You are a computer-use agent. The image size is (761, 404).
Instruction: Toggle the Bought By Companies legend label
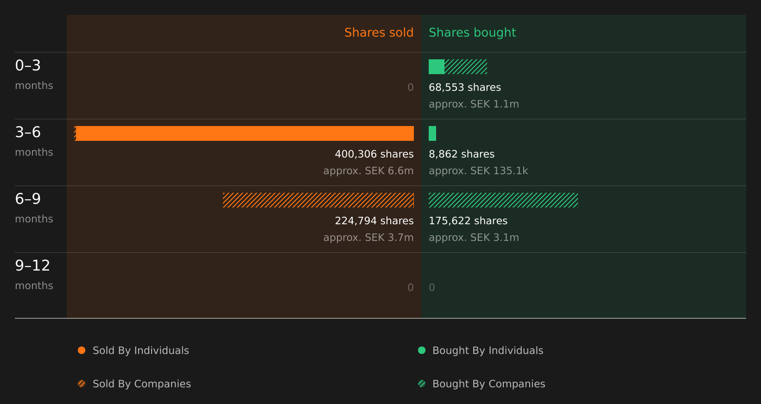click(488, 384)
